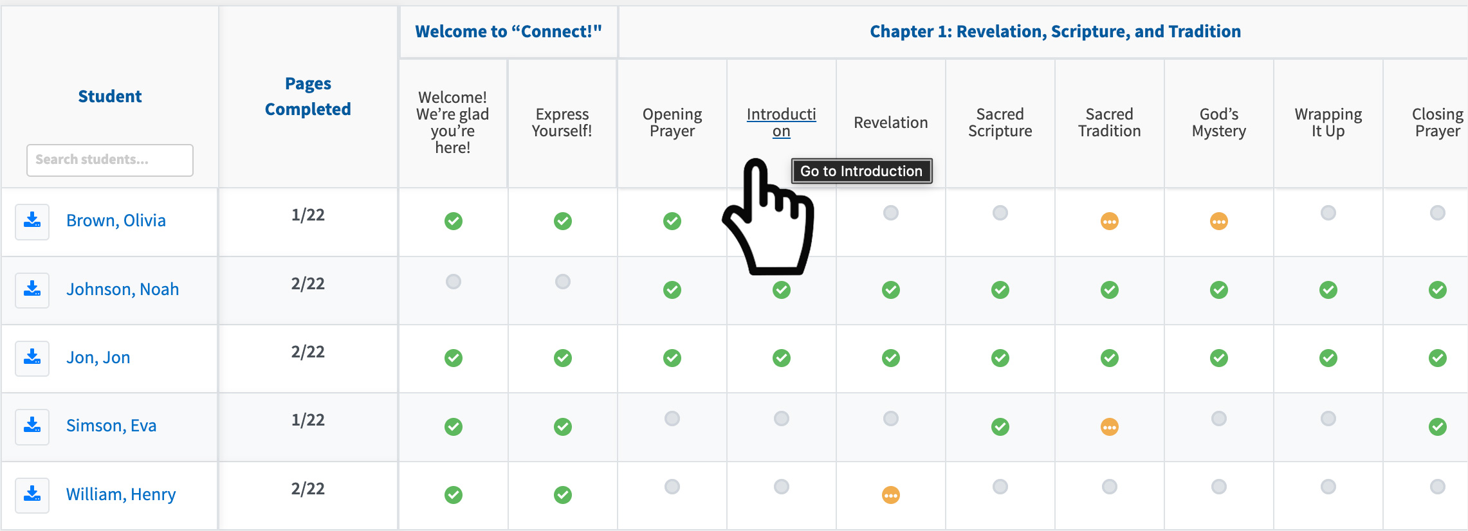Open student Brown, Olivia's profile
1468x531 pixels.
point(116,221)
